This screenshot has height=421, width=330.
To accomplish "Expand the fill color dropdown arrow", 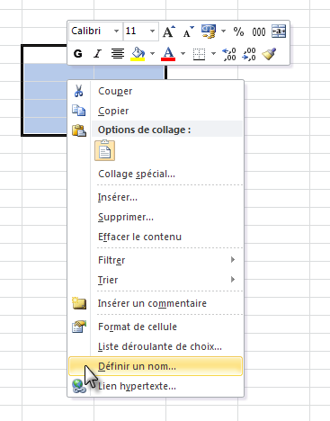I will [153, 54].
